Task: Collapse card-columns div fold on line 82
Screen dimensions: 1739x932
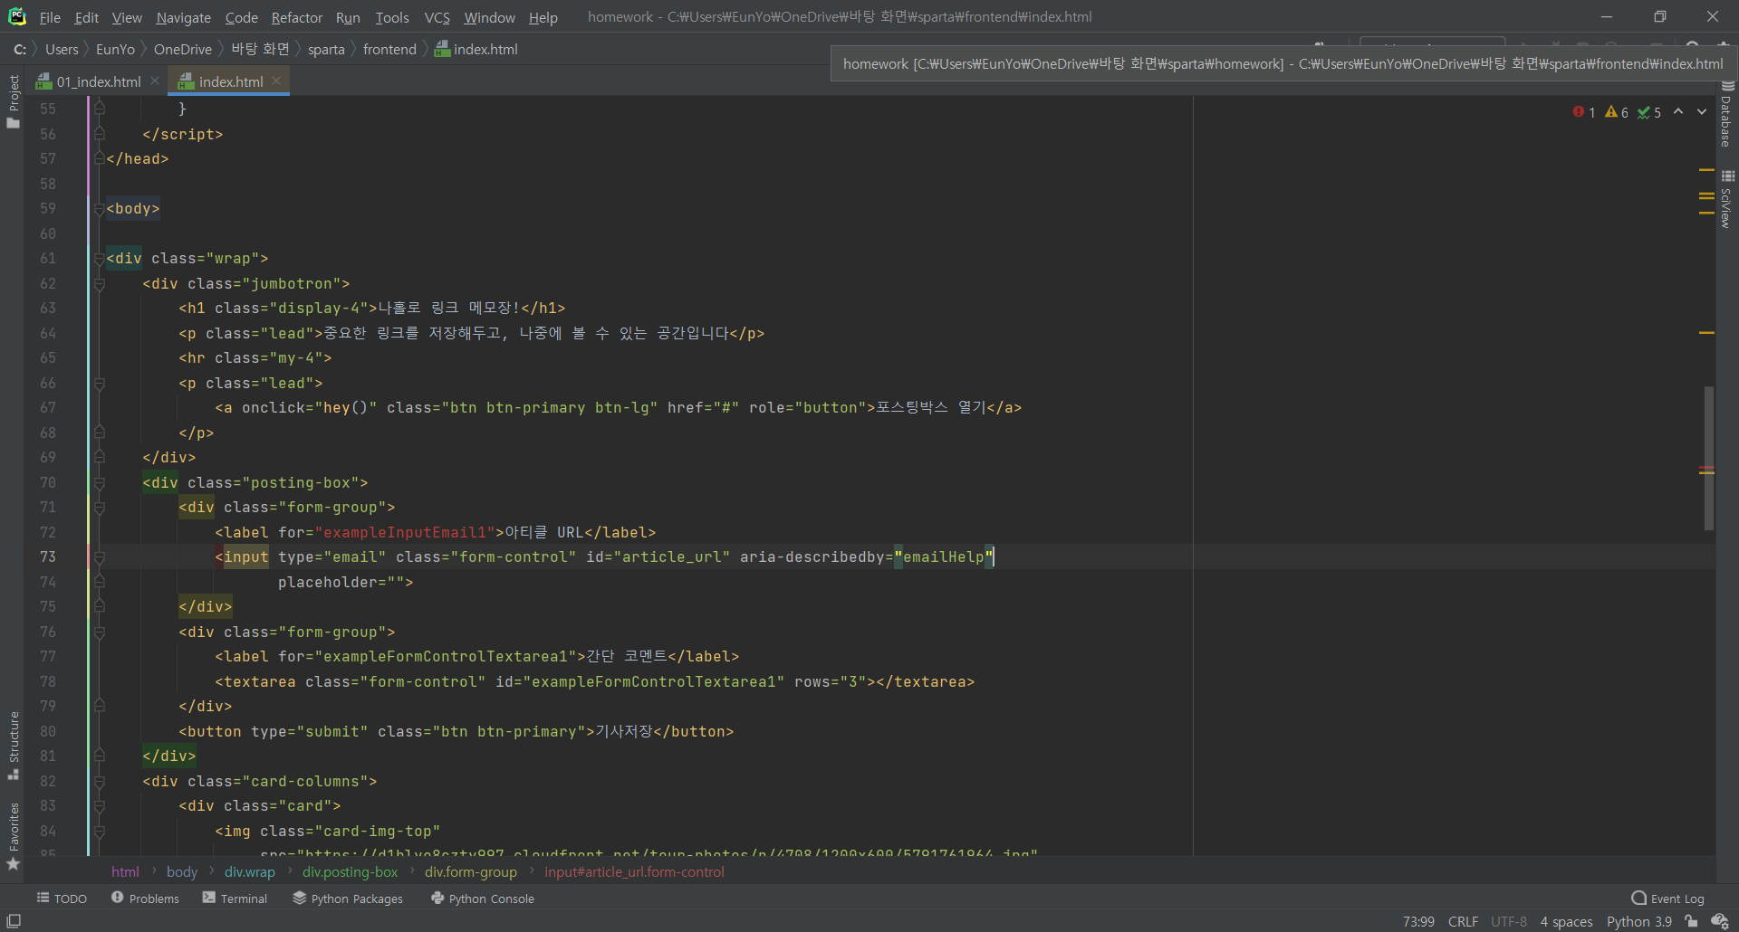Action: [x=100, y=782]
